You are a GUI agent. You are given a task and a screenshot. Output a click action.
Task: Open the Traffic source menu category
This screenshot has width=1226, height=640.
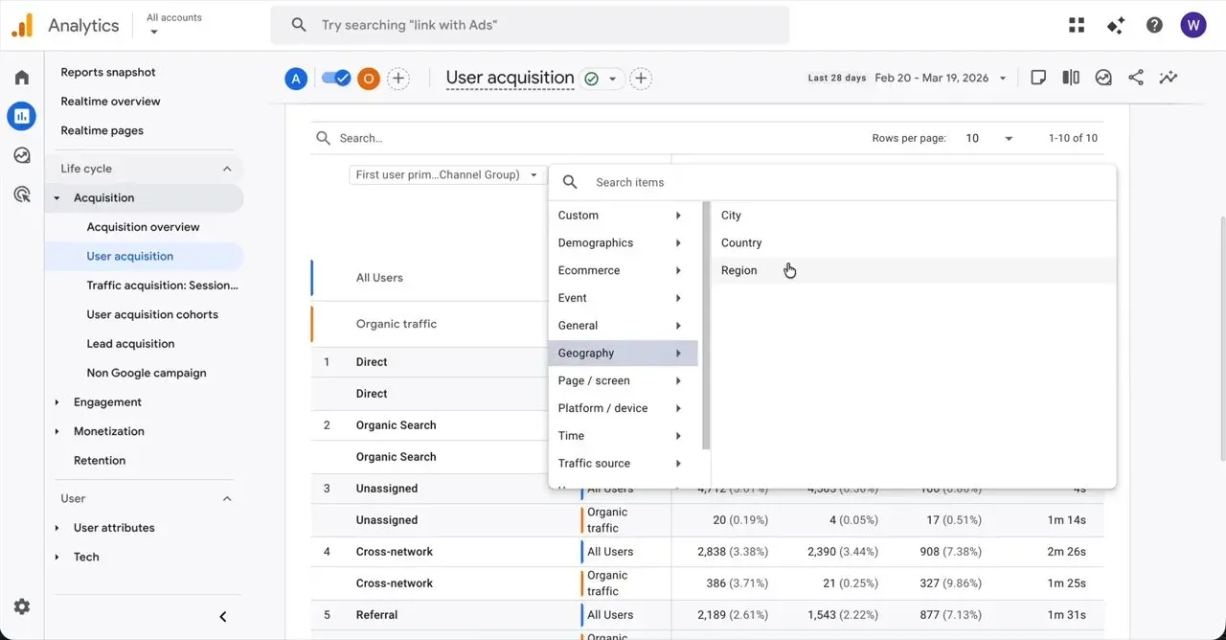pos(623,464)
